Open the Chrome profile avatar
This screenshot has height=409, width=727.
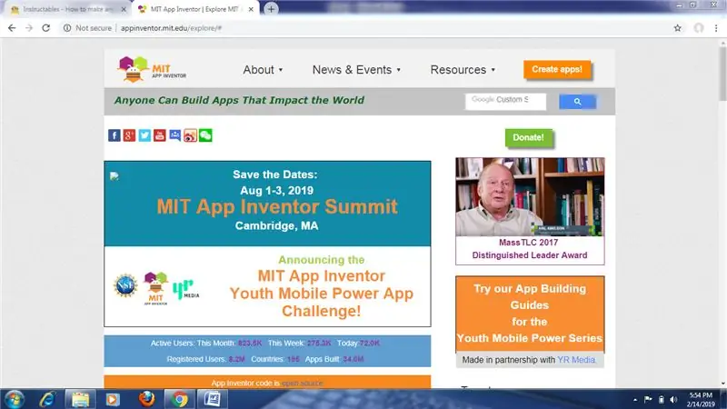698,28
